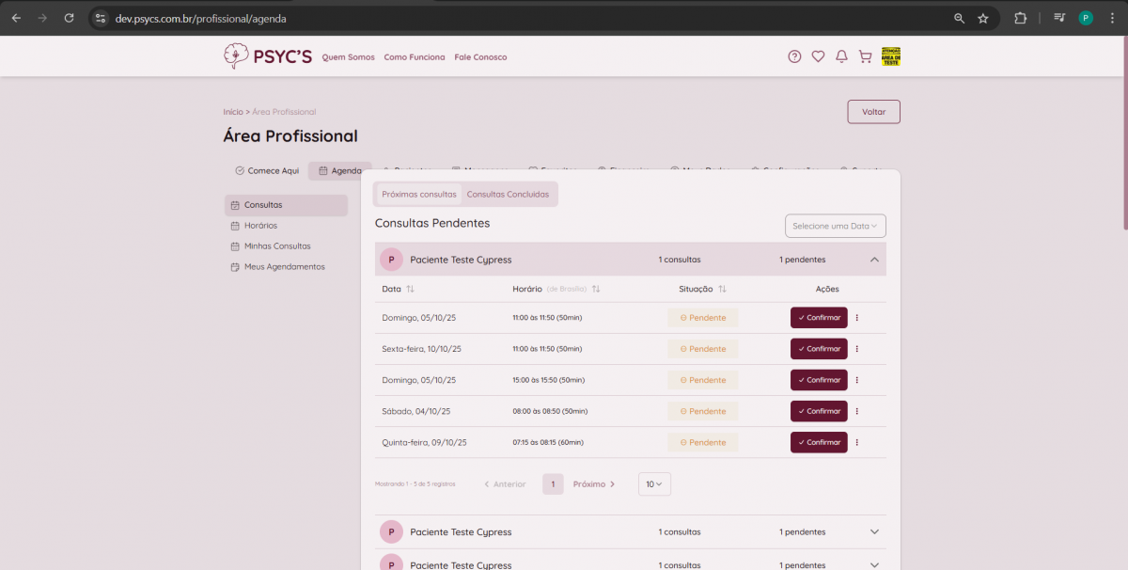Open favorites via the heart icon

(818, 56)
